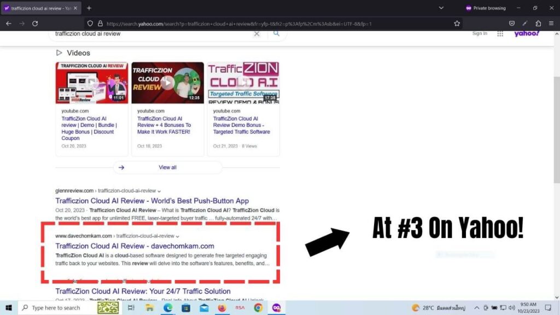Open '+ 4 Bonuses To Make It Work FASTER' link
560x315 pixels.
[x=164, y=125]
